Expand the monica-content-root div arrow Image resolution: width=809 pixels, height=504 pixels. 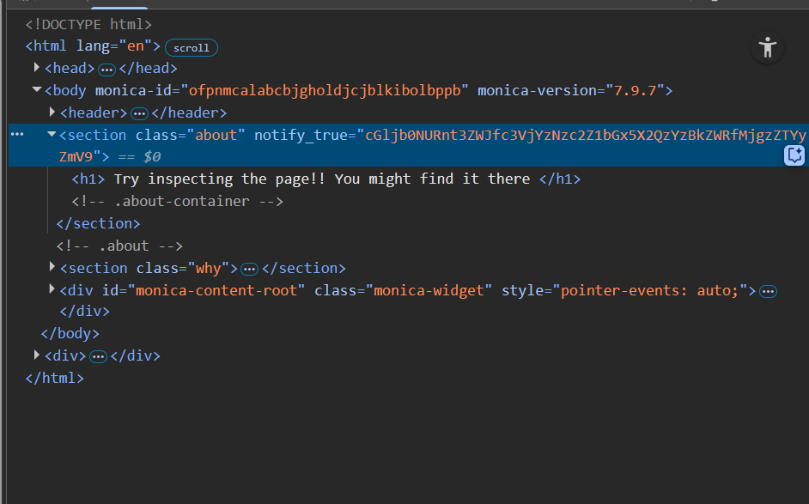52,290
